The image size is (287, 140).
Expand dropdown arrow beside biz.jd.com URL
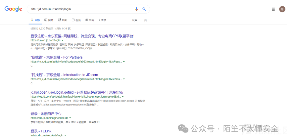point(70,118)
